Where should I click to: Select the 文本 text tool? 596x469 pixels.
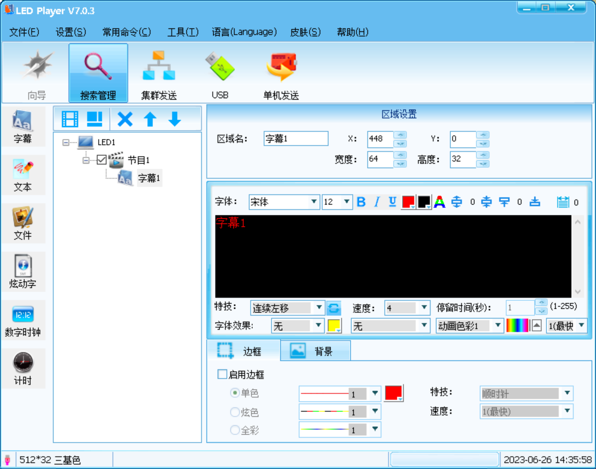(23, 175)
